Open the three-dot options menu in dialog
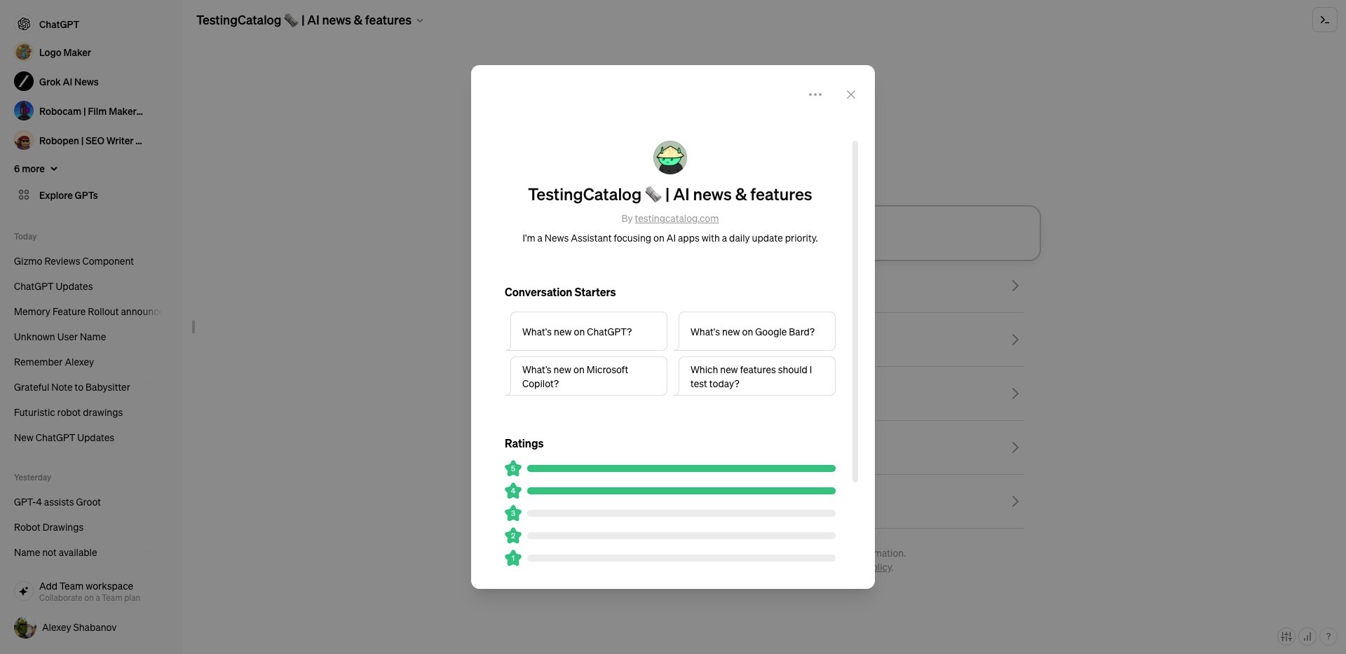Image resolution: width=1346 pixels, height=654 pixels. tap(815, 95)
